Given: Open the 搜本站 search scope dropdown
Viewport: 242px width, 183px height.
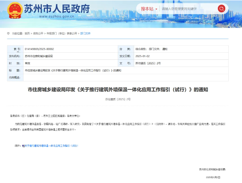Looking at the screenshot, I should pos(149,9).
